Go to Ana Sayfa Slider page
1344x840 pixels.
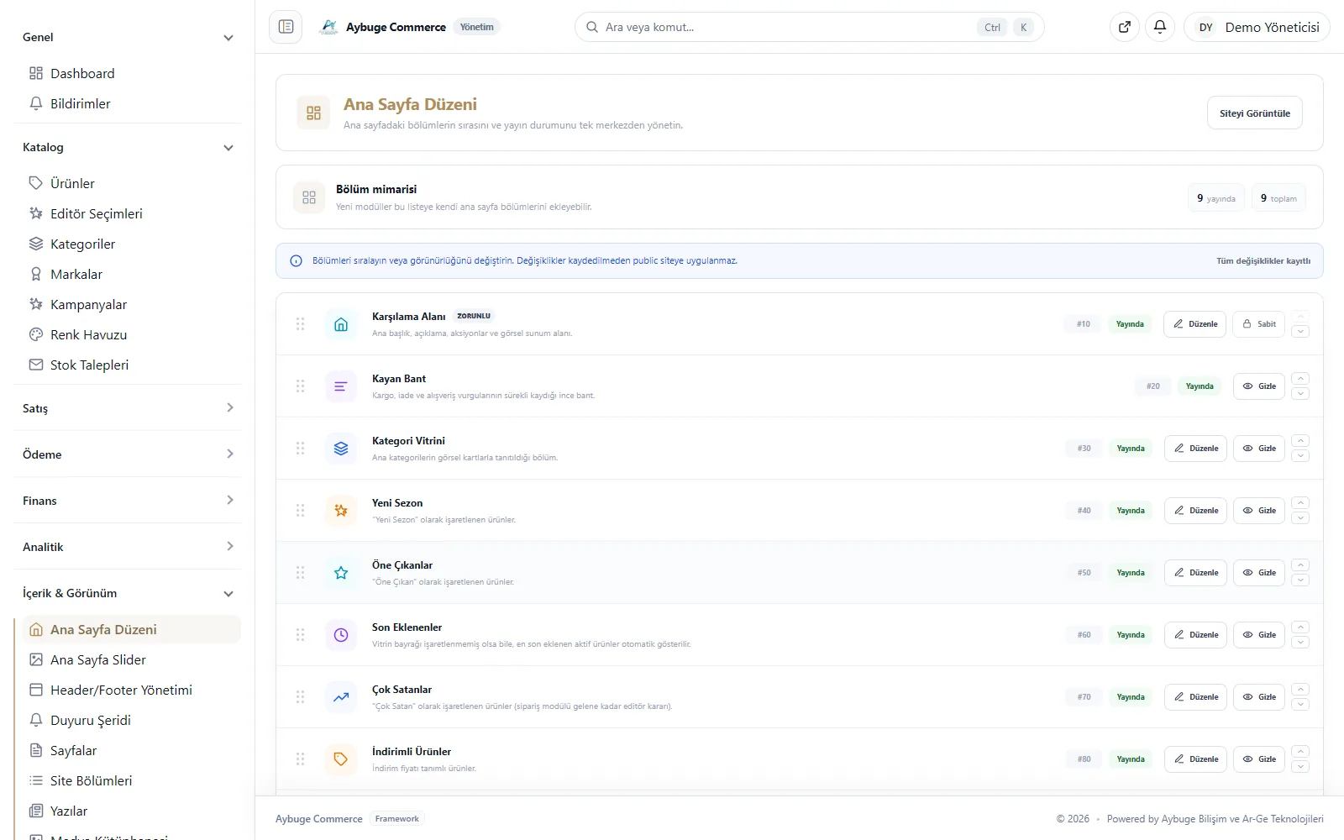point(131,659)
